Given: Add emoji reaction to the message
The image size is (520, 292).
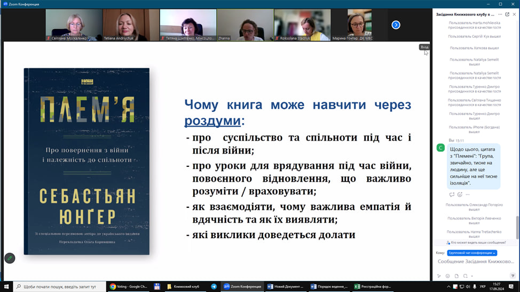Looking at the screenshot, I should click(460, 194).
